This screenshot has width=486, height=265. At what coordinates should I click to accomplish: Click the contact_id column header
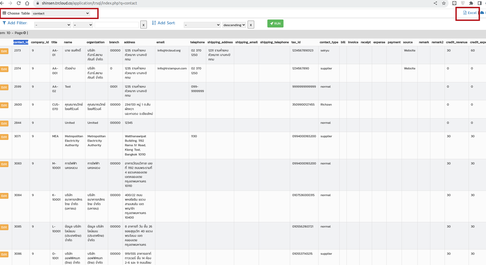coord(21,42)
